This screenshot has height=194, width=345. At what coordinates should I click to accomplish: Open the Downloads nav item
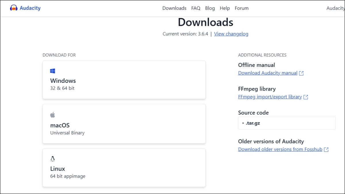(x=174, y=8)
